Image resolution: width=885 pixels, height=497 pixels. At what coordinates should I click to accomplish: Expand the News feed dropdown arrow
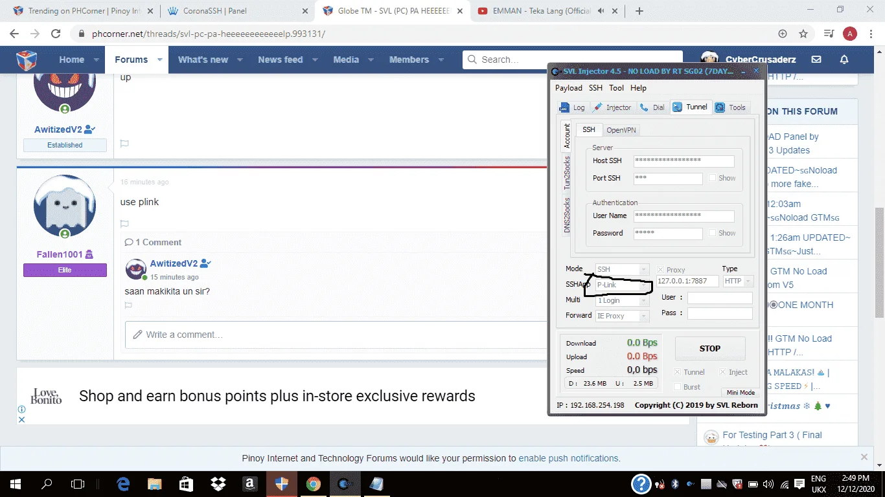click(x=315, y=60)
